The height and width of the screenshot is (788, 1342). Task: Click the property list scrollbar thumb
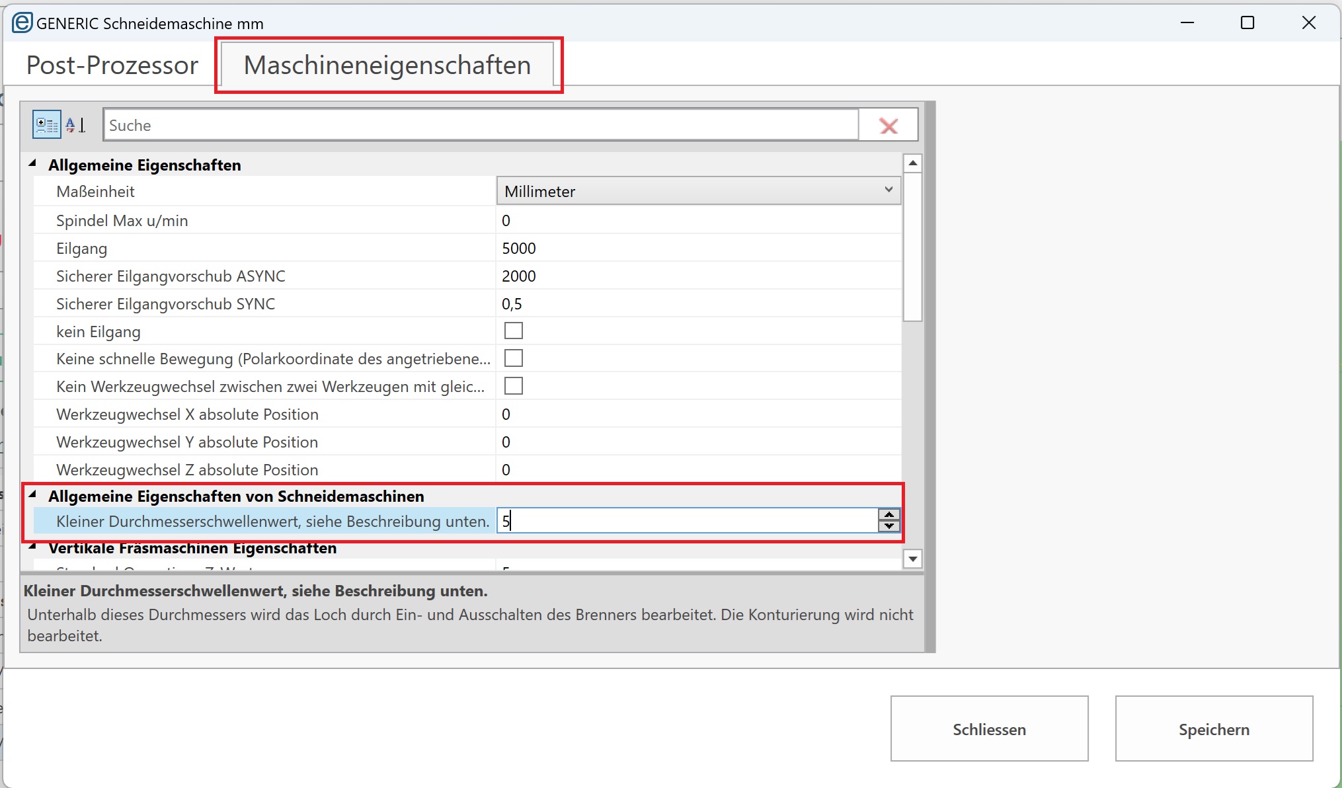point(912,247)
